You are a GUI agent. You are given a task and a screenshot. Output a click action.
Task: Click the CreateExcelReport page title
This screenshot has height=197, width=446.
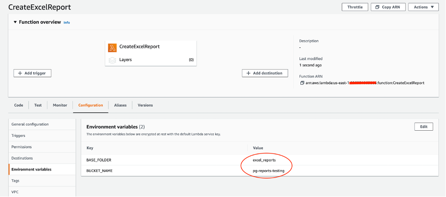tap(39, 8)
